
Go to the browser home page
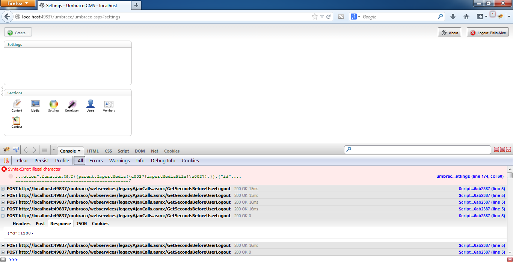tap(466, 17)
